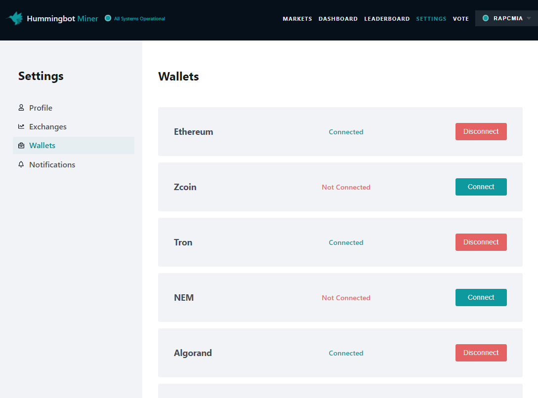The width and height of the screenshot is (538, 398).
Task: Disconnect the Tron wallet
Action: click(481, 242)
